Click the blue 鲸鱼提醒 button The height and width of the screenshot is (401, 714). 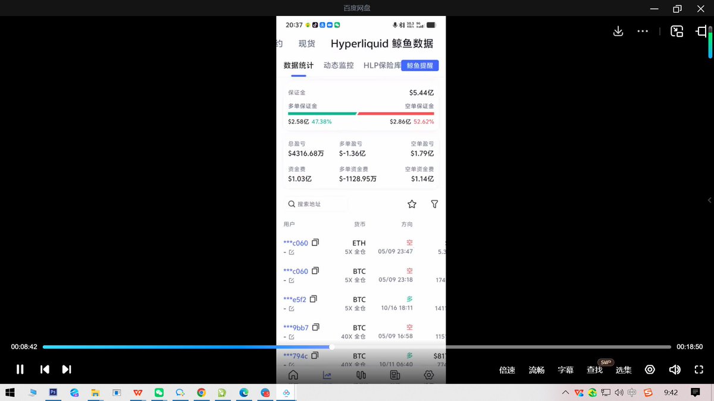click(x=420, y=65)
